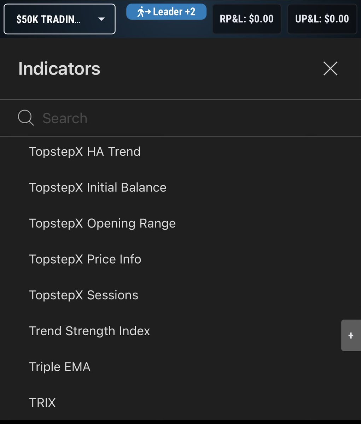The image size is (361, 424).
Task: Add the TRIX indicator
Action: [42, 403]
